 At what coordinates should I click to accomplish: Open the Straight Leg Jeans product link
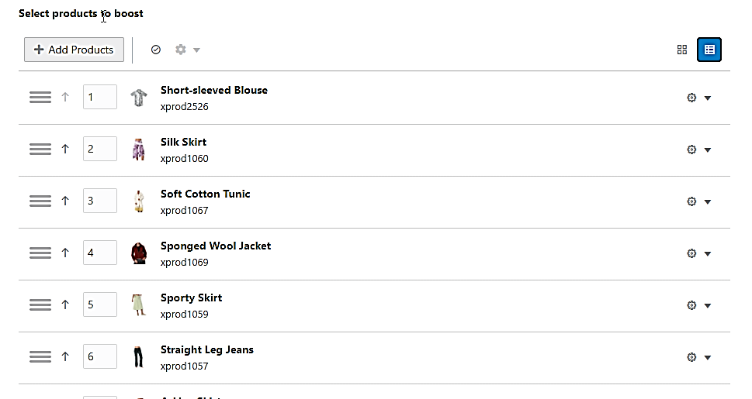(x=206, y=349)
